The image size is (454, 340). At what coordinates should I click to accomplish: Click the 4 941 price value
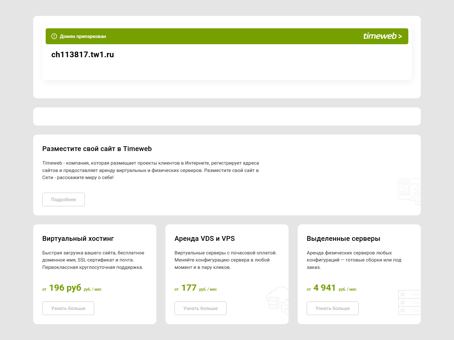tap(325, 288)
